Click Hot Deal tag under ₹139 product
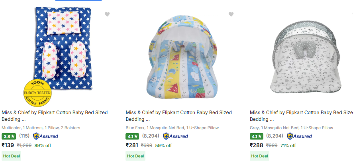This screenshot has width=353, height=163. (x=11, y=156)
